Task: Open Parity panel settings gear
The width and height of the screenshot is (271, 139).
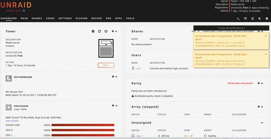Action: click(x=259, y=83)
